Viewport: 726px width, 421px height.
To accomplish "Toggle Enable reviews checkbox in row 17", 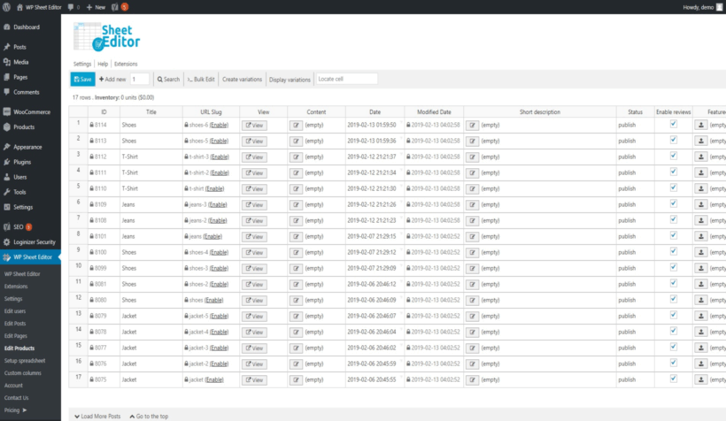I will [674, 379].
